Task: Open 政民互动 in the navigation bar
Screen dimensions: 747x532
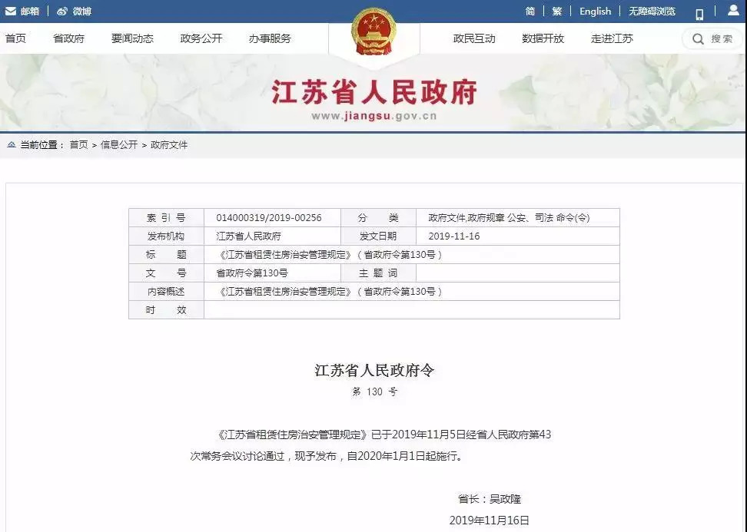Action: (474, 38)
